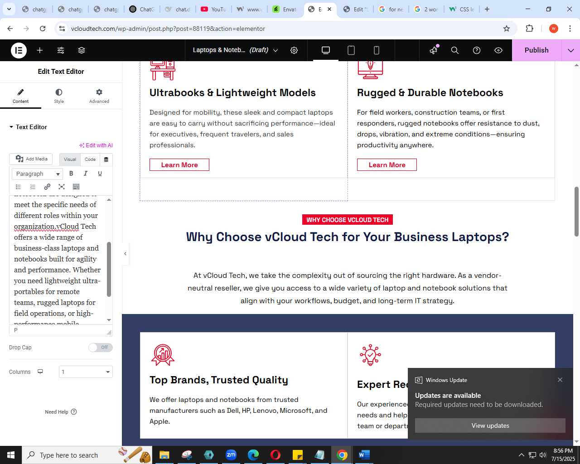This screenshot has height=464, width=580.
Task: Show hidden system tray icons
Action: click(521, 455)
